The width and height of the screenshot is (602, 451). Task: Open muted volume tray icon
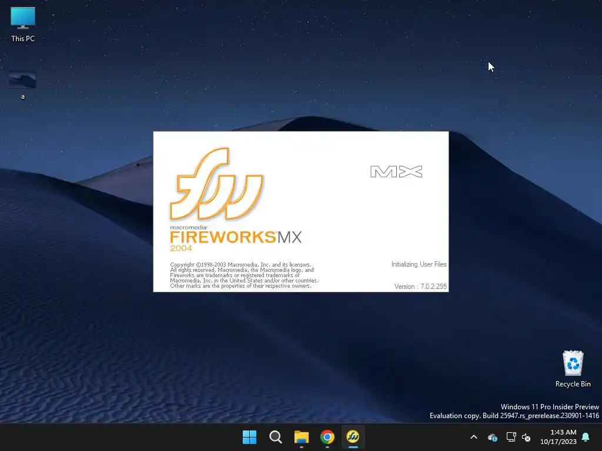pyautogui.click(x=526, y=437)
